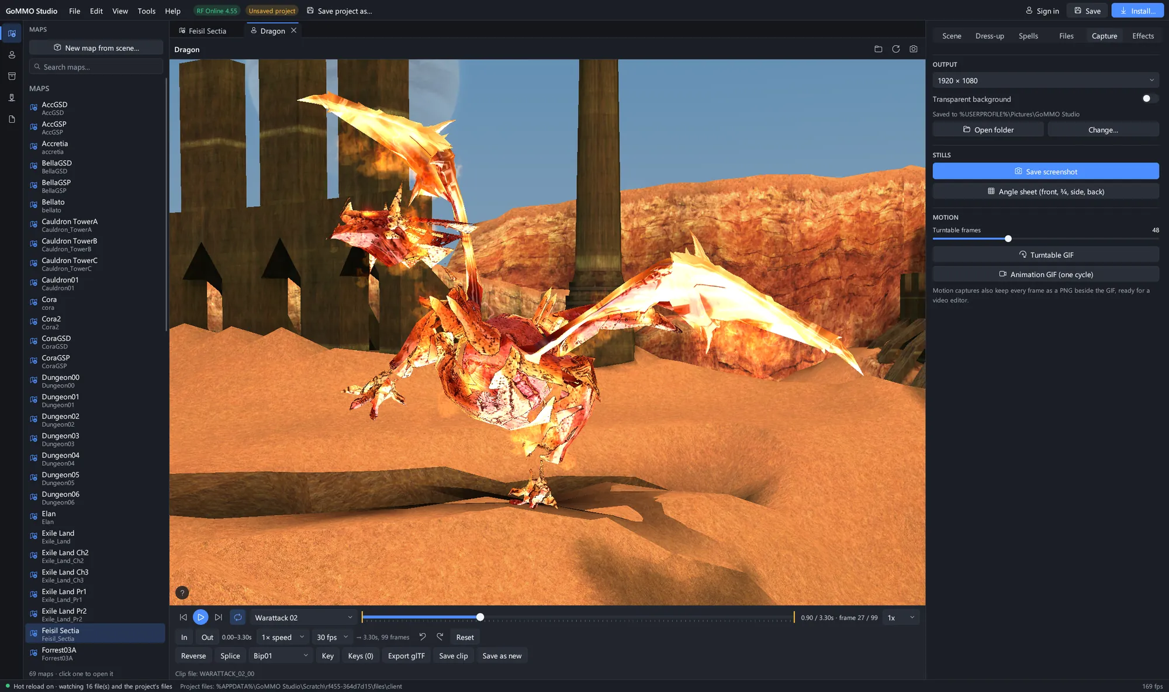1169x692 pixels.
Task: Click the AccGSD map icon
Action: tap(34, 108)
